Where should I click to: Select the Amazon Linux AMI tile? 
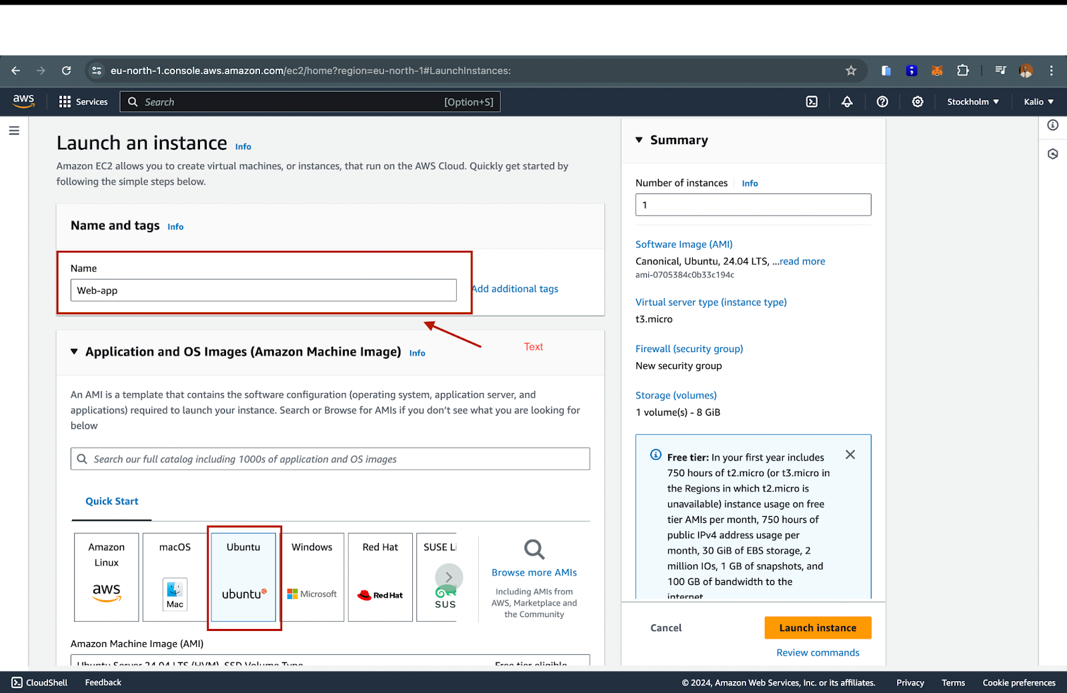coord(107,577)
